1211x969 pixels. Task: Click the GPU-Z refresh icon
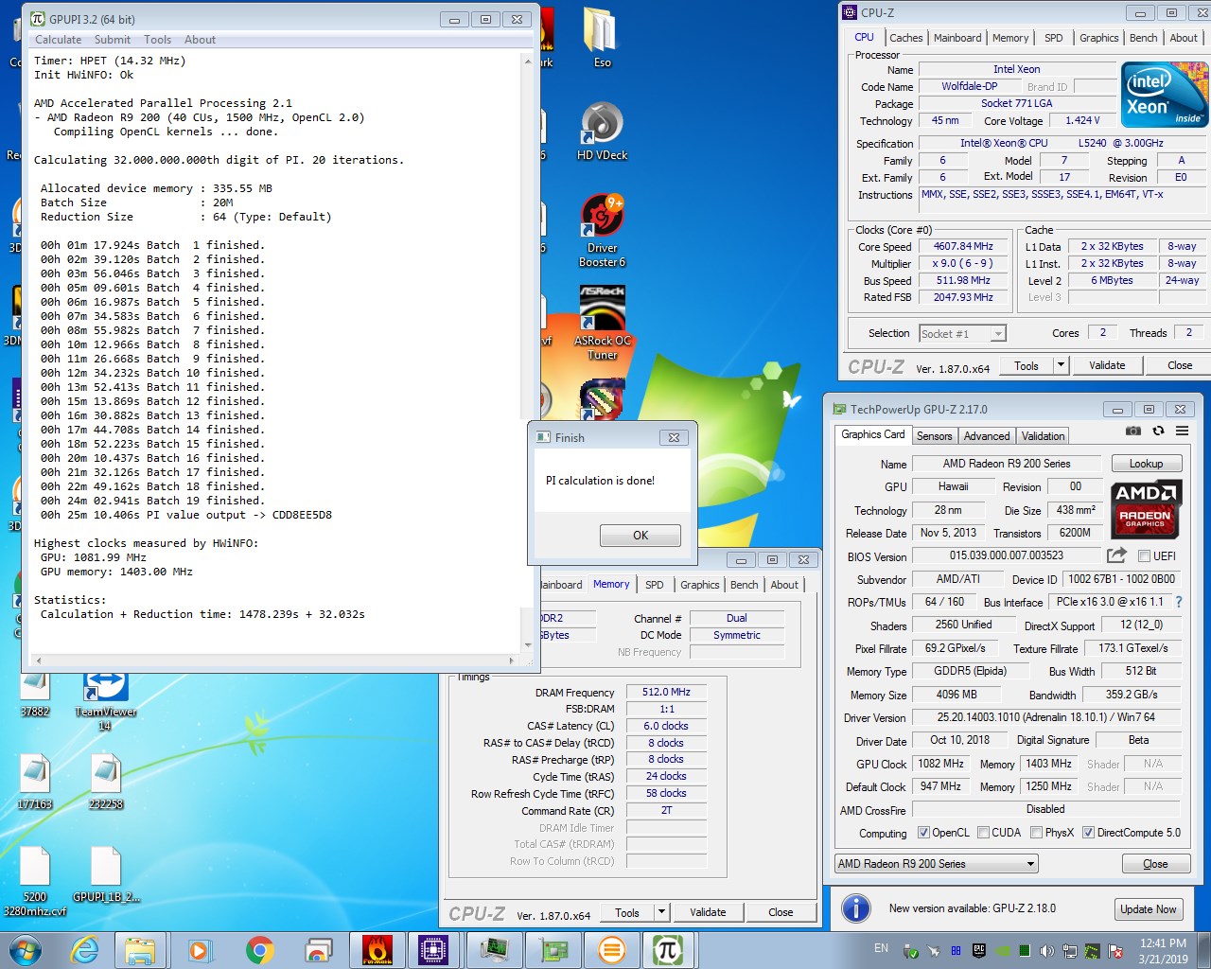(1158, 431)
